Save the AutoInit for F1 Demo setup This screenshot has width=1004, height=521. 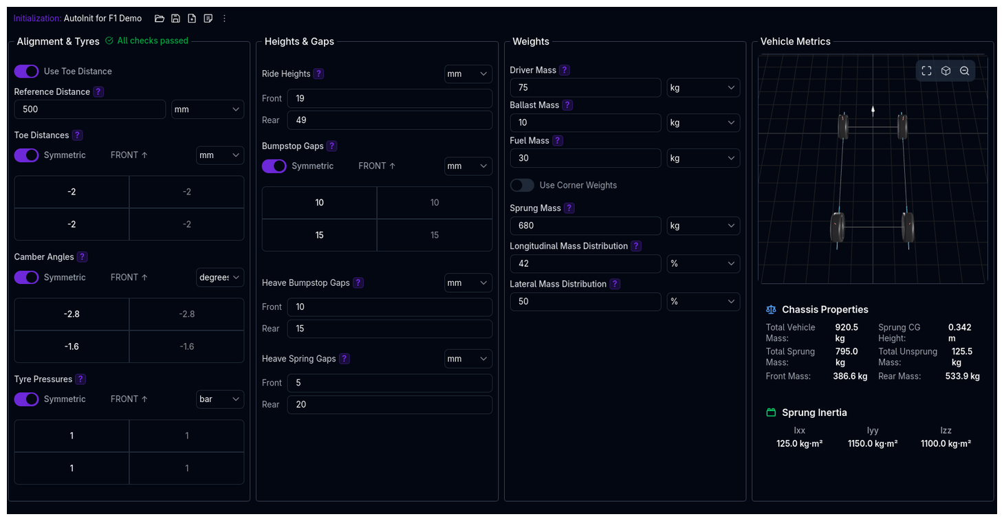175,18
